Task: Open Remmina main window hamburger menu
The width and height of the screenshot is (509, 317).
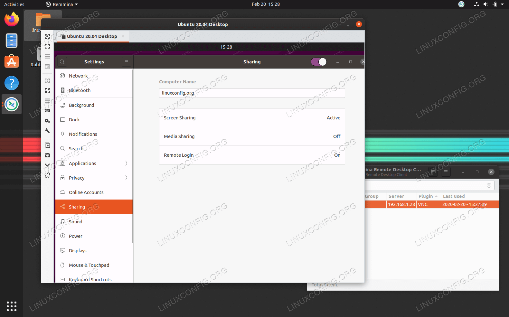Action: [446, 172]
